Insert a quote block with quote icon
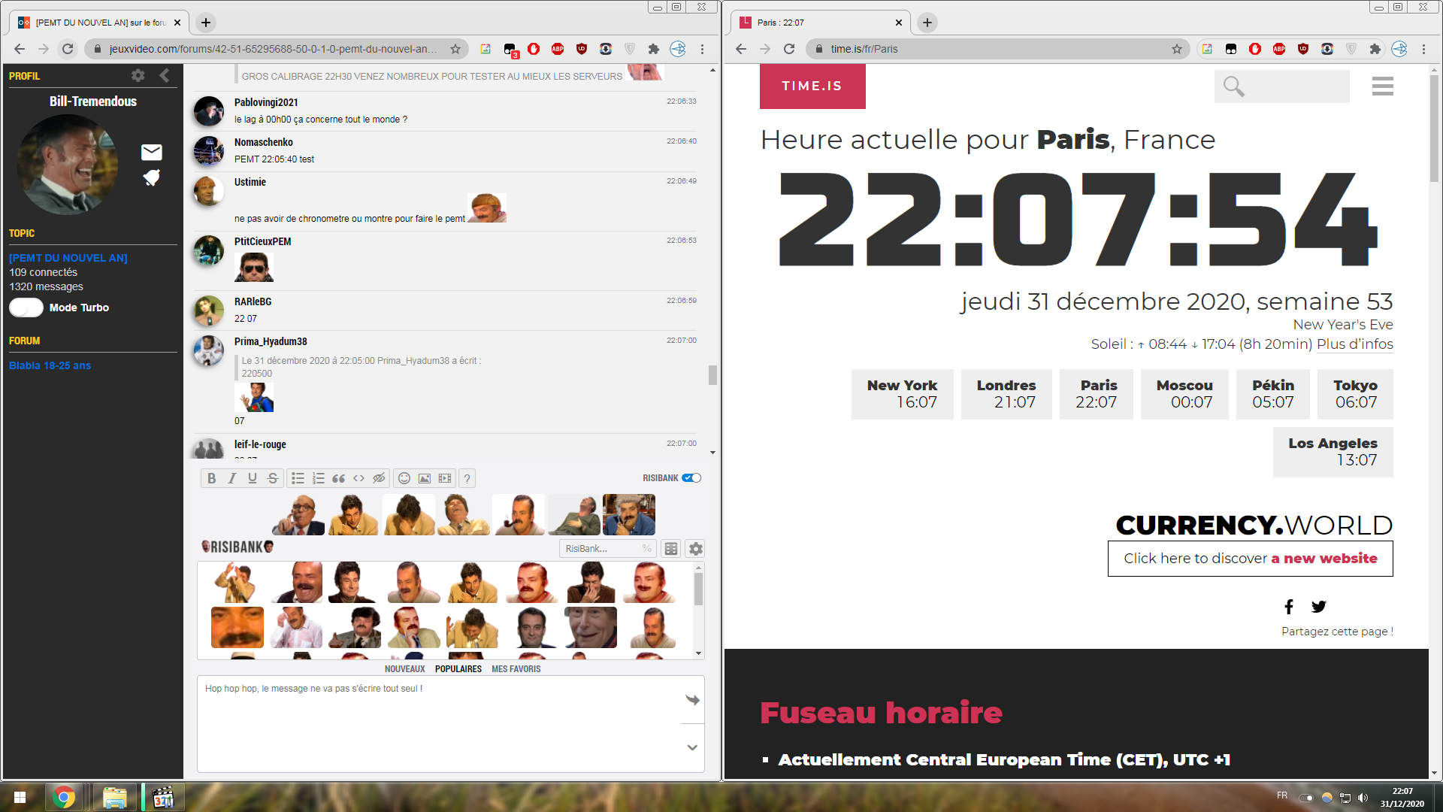Screen dimensions: 1443x812 [339, 478]
